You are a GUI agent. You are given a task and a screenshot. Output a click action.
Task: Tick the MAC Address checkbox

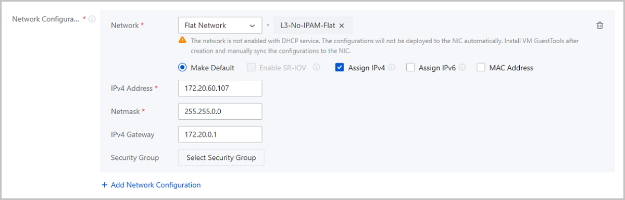(481, 67)
